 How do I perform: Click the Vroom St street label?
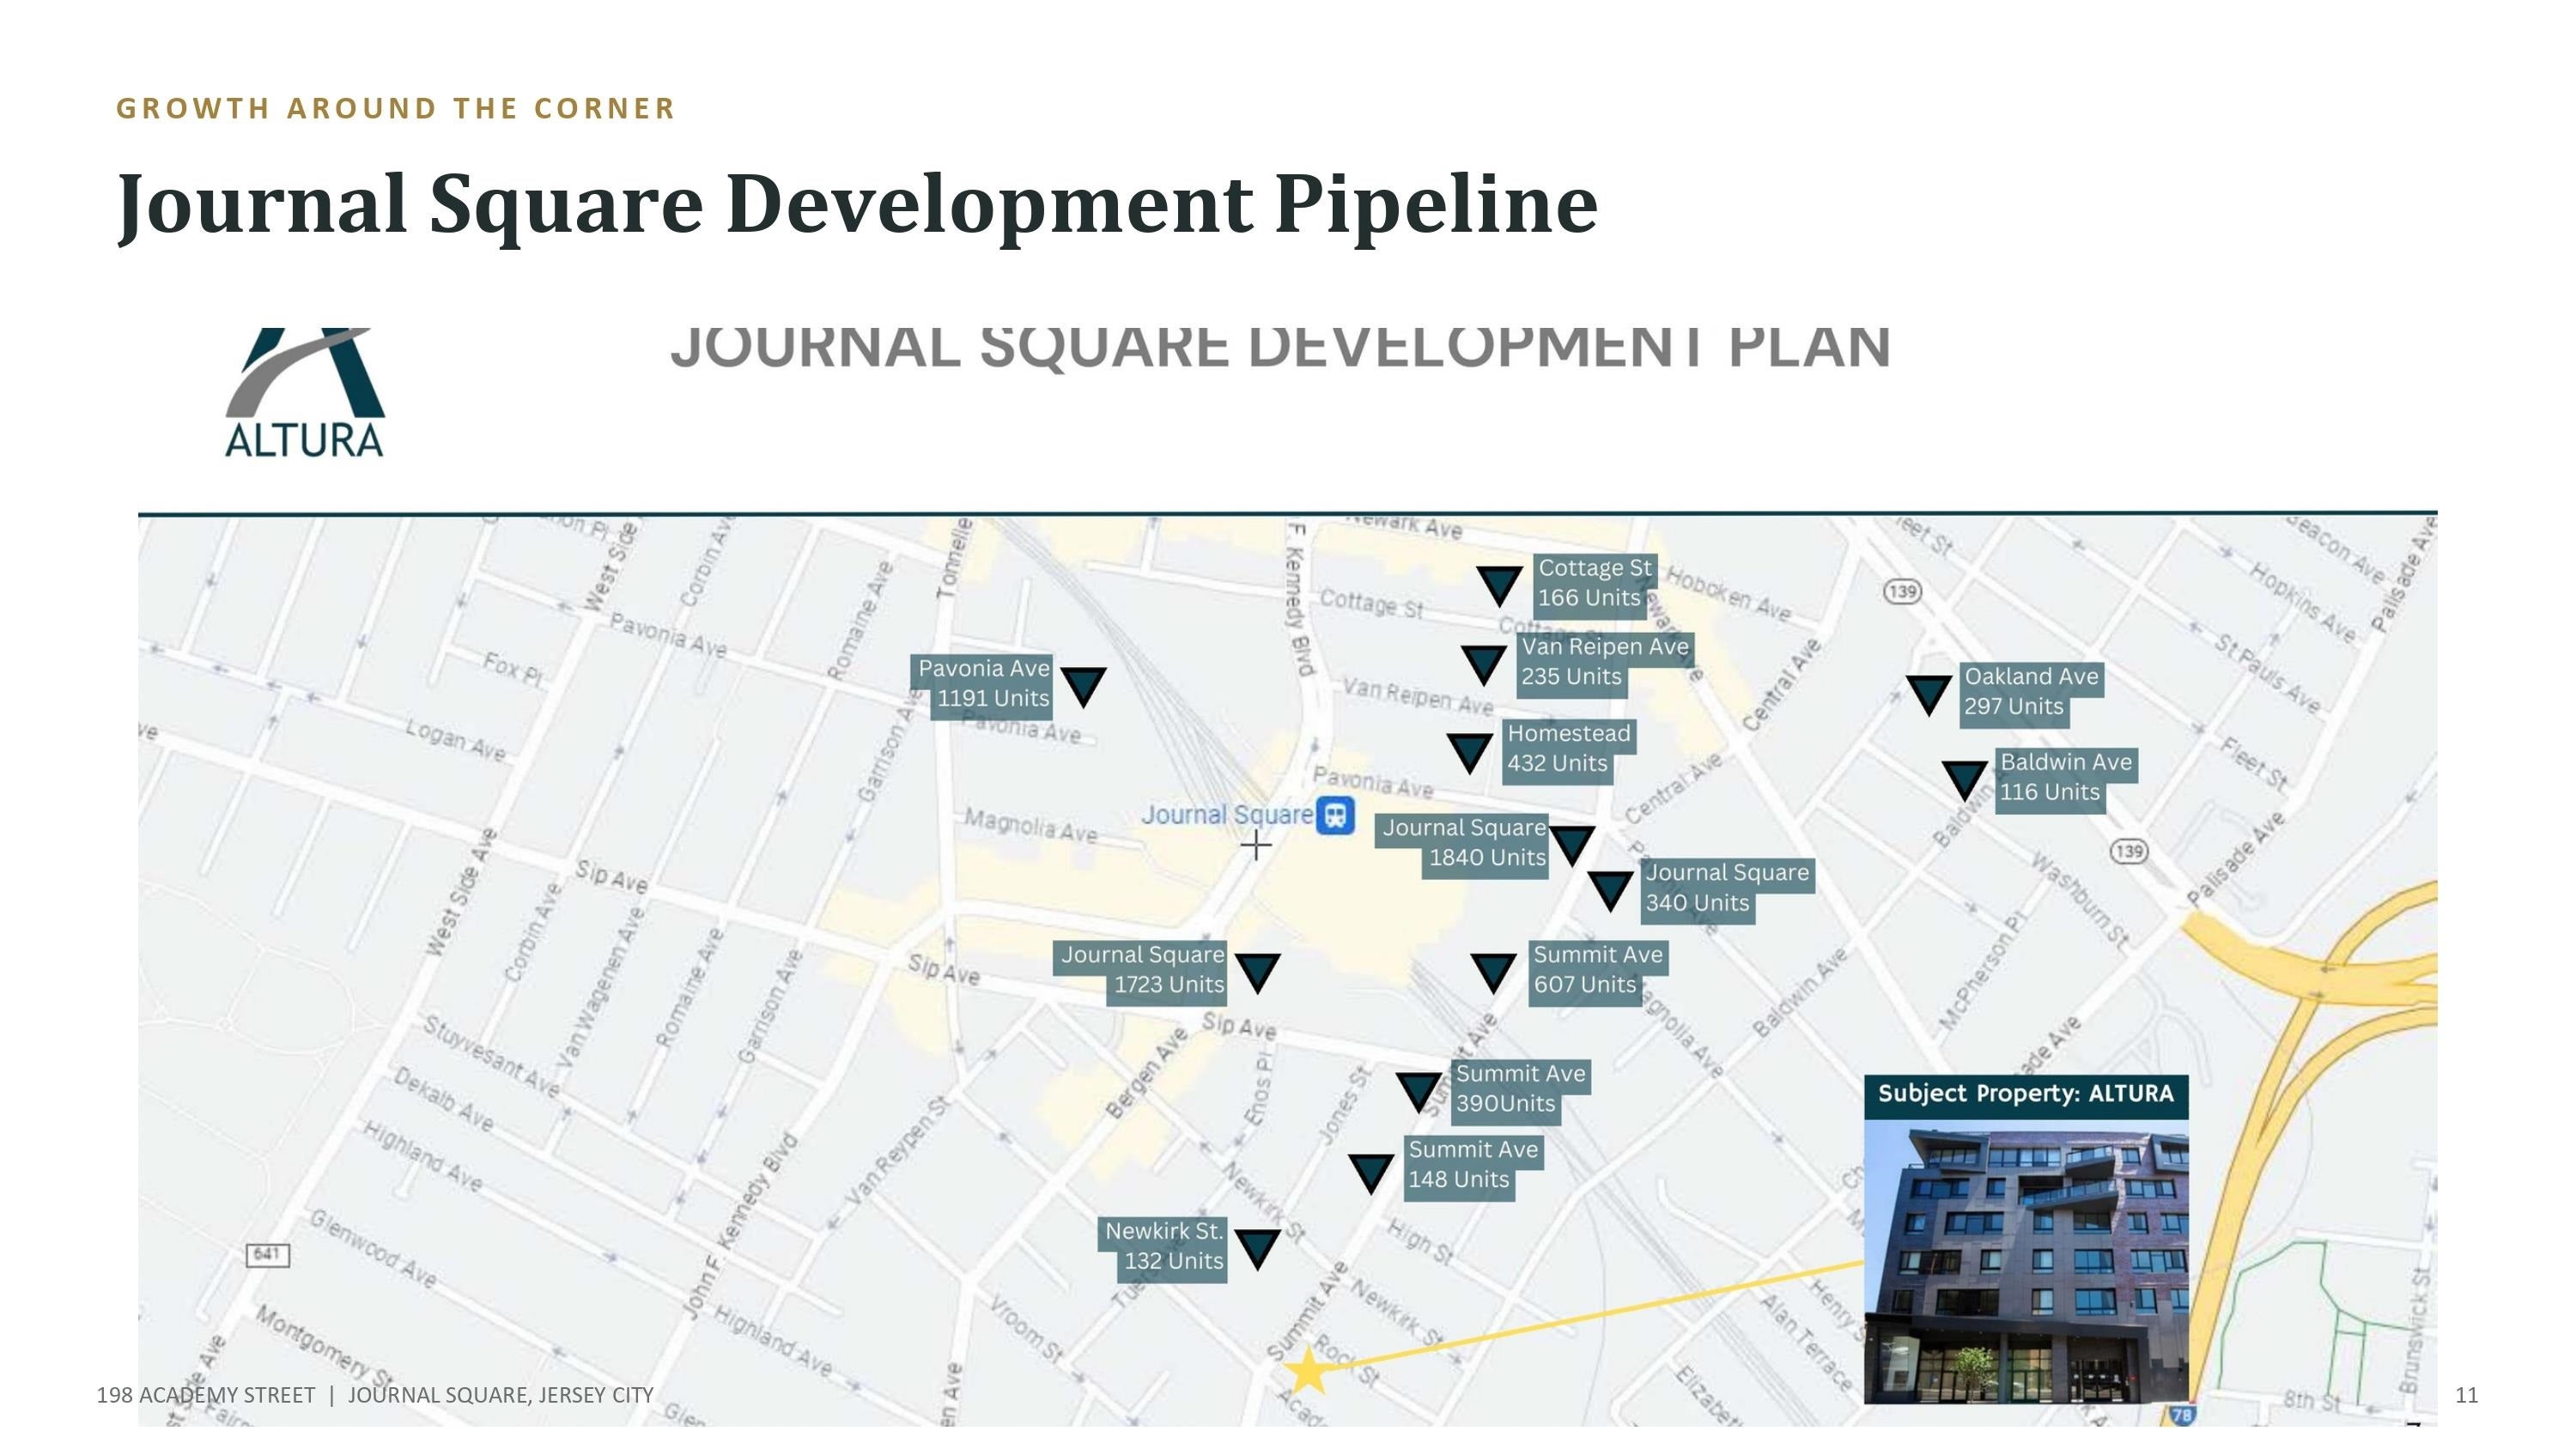pos(1025,1328)
